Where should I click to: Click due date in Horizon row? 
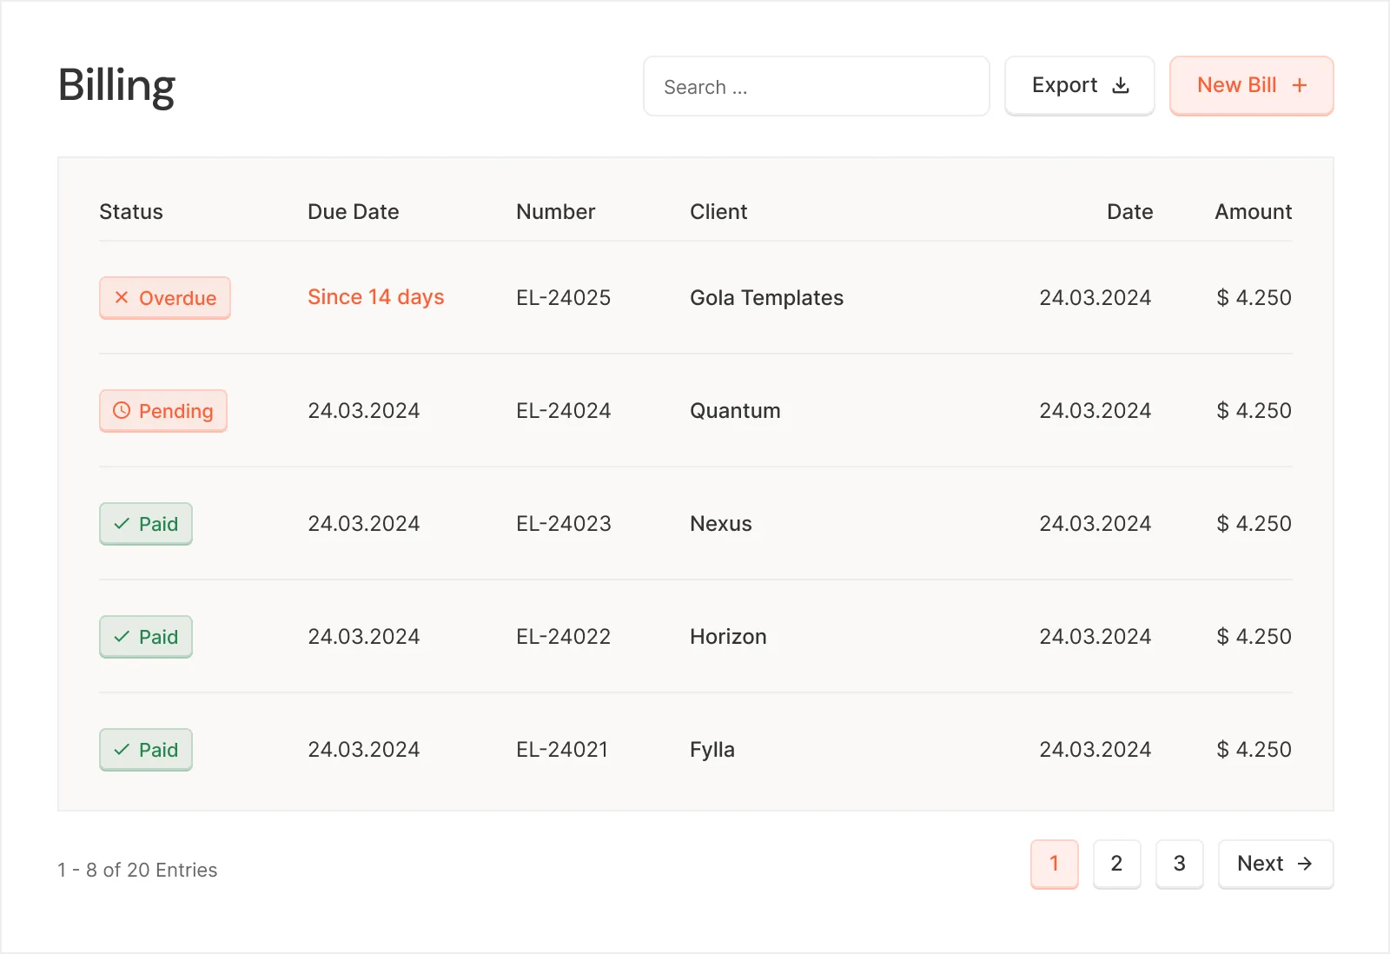(x=364, y=637)
